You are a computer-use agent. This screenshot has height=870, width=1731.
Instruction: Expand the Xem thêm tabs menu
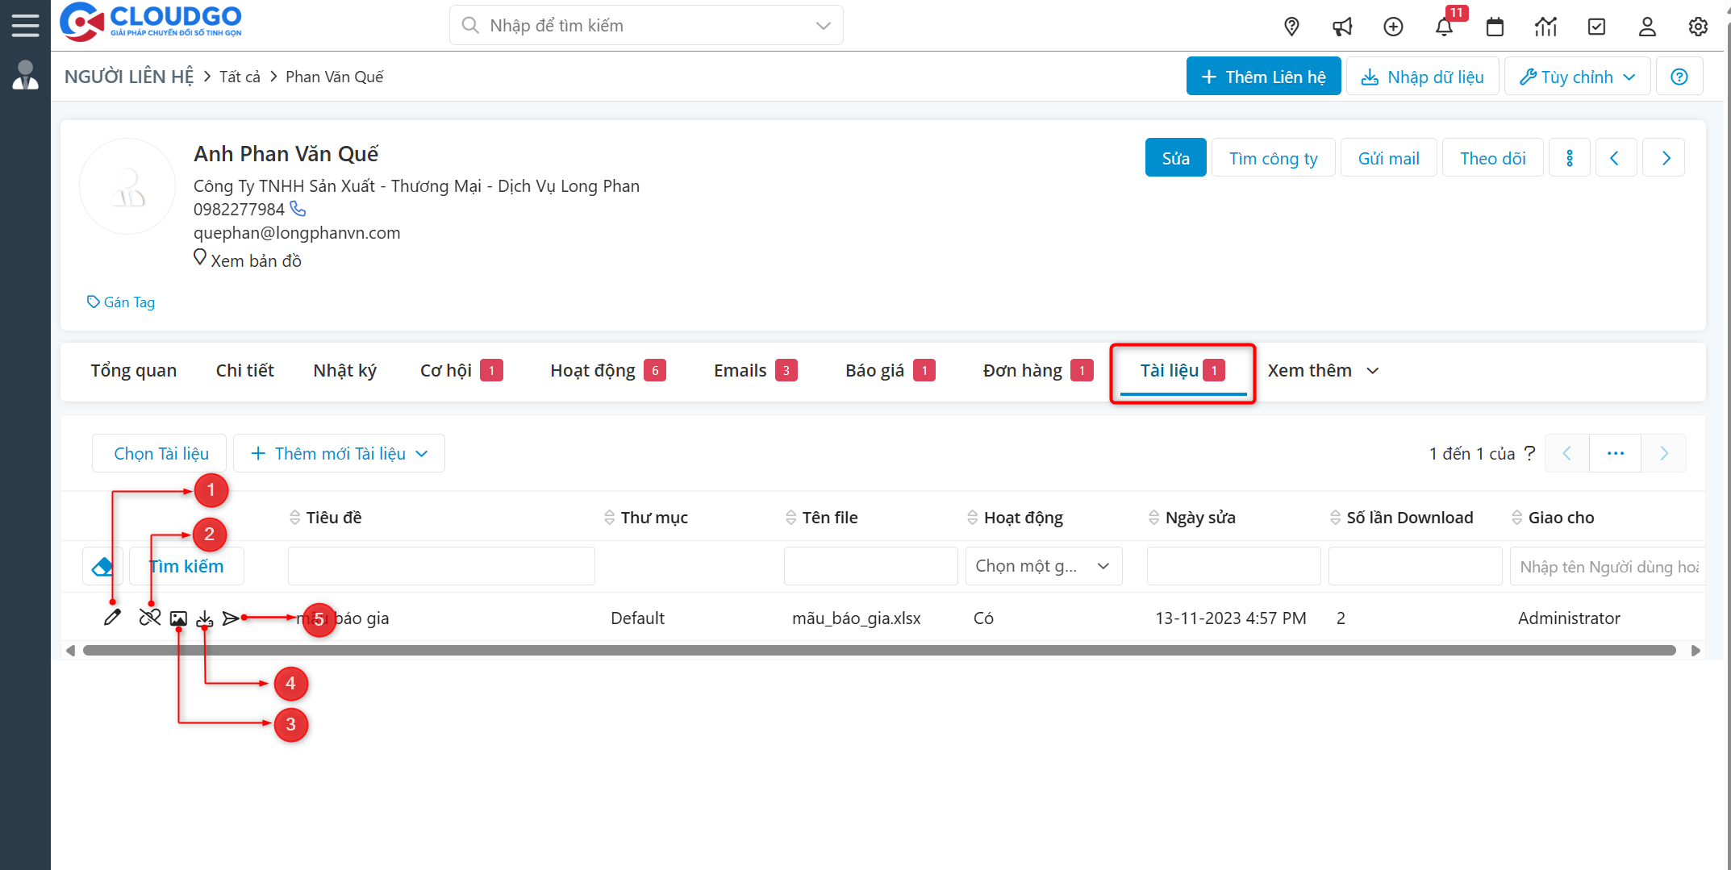(1323, 371)
